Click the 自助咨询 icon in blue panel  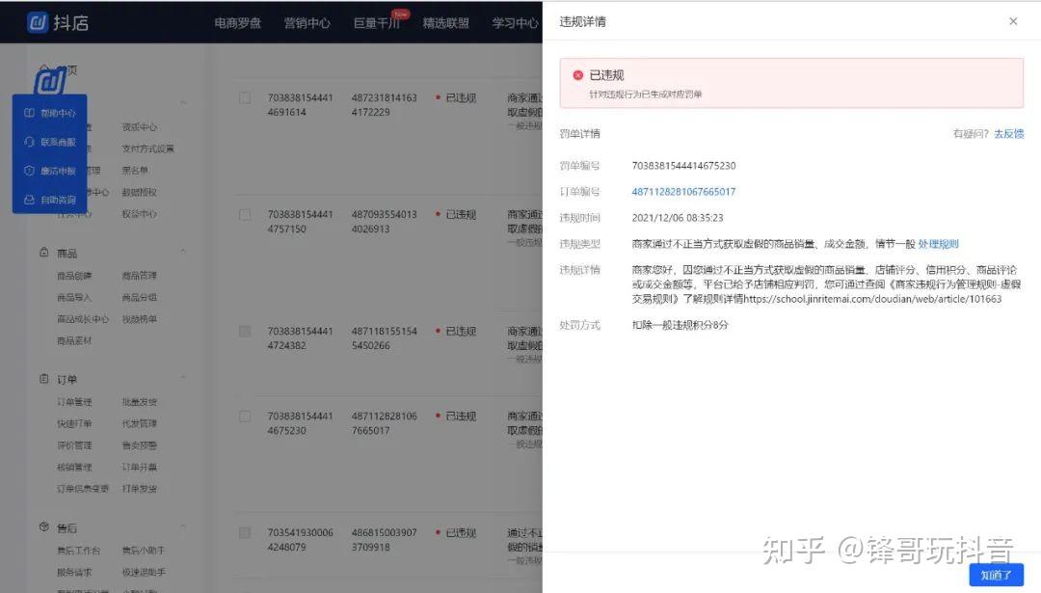tap(29, 200)
